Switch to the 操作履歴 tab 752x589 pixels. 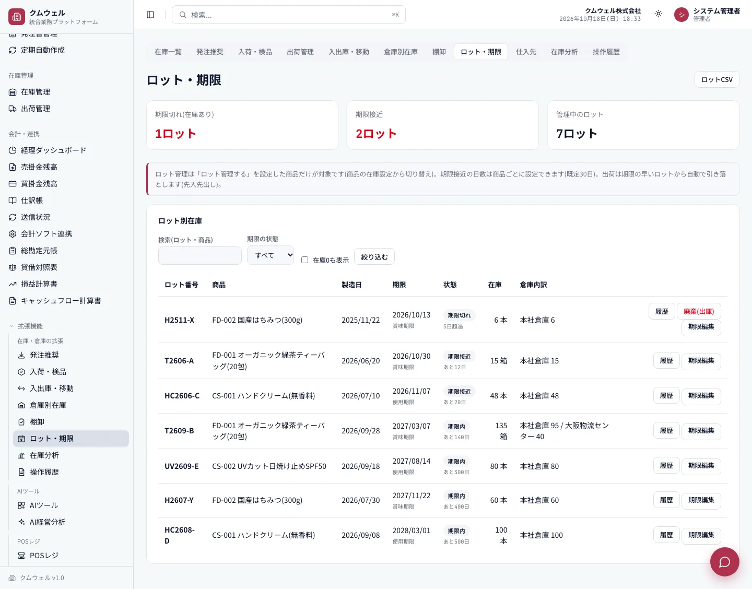(x=606, y=52)
